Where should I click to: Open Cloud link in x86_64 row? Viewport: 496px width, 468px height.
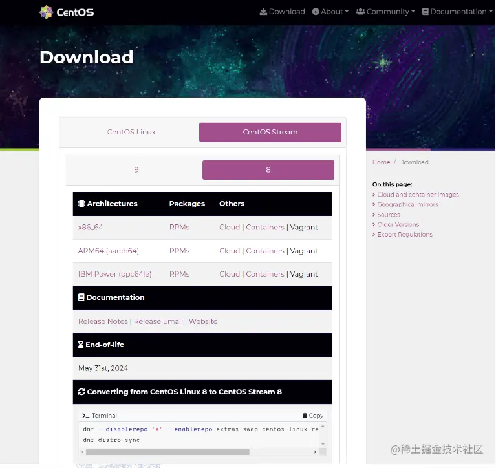click(230, 228)
